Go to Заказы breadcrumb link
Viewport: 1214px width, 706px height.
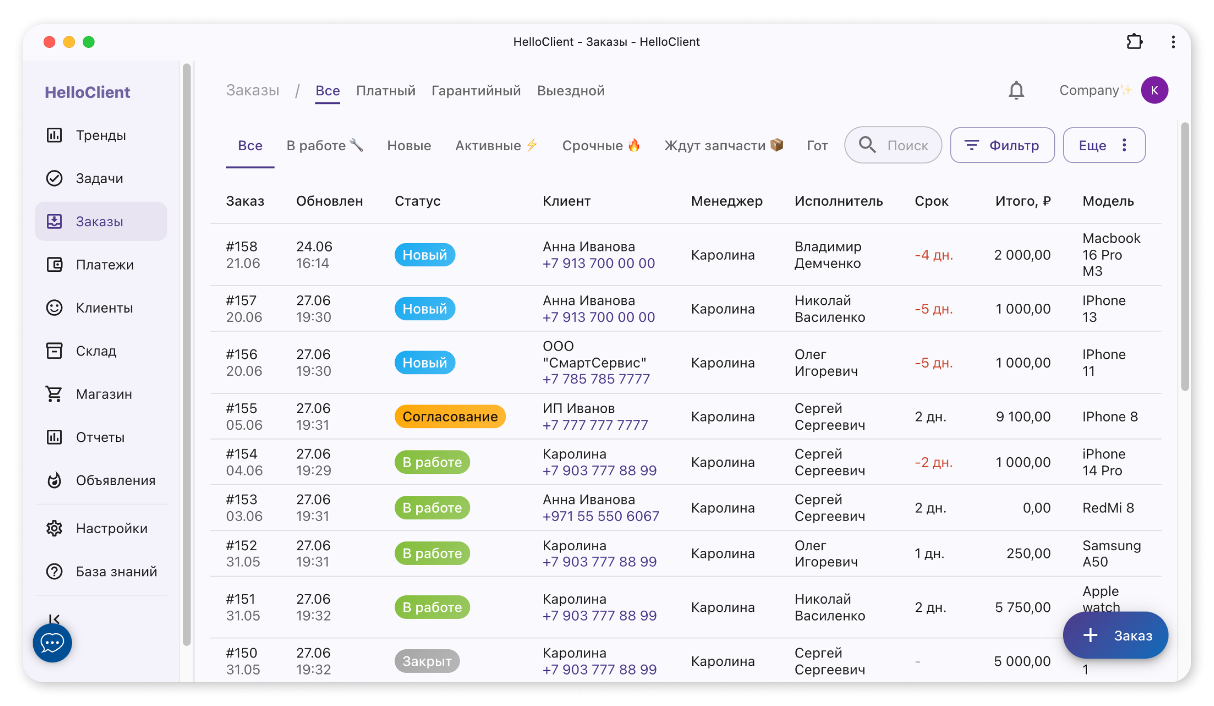pyautogui.click(x=253, y=90)
